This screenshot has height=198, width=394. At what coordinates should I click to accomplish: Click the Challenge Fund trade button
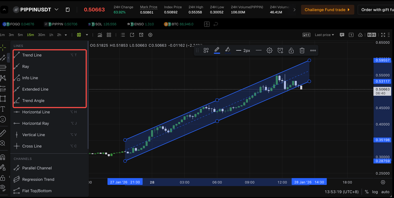pos(328,10)
